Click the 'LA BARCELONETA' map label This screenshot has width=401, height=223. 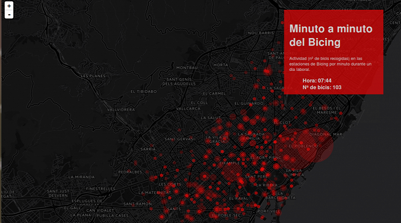click(281, 195)
